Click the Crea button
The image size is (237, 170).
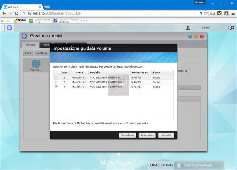coord(28,53)
